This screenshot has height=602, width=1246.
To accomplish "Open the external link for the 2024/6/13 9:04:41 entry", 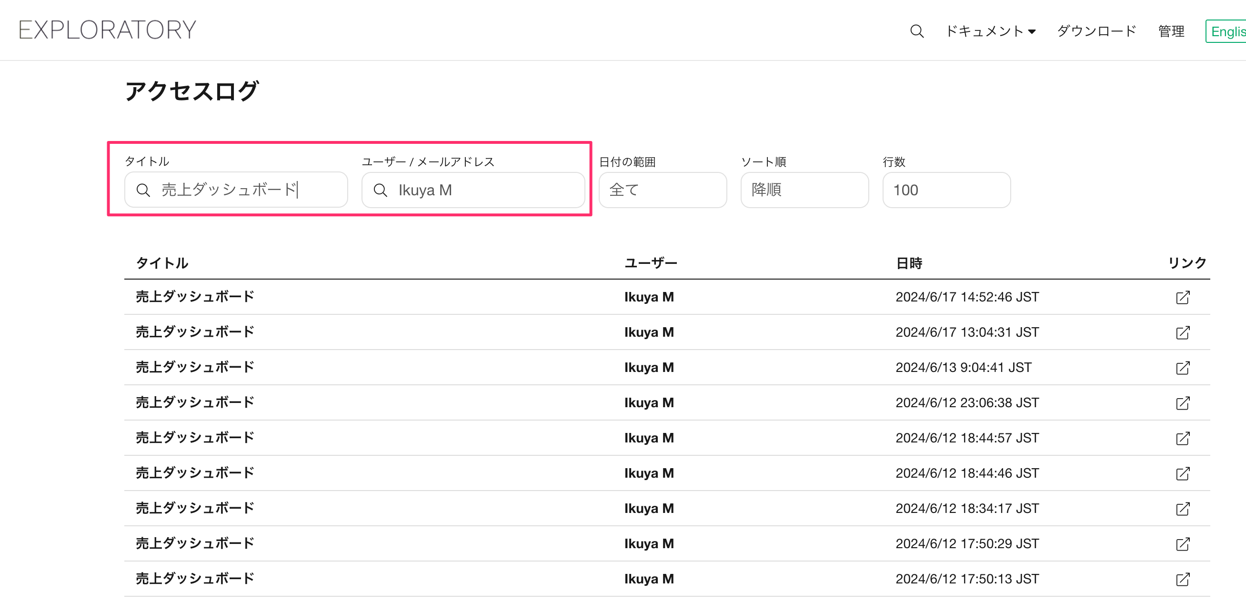I will [x=1183, y=368].
